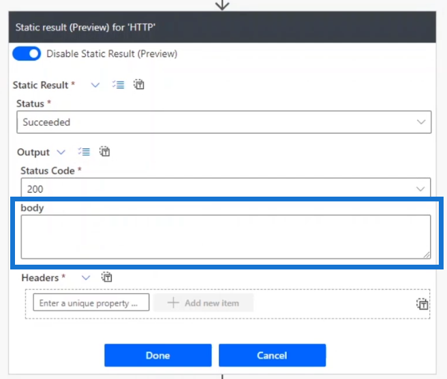Click the 'body' field label
Screen dimensions: 447x379
tap(32, 208)
